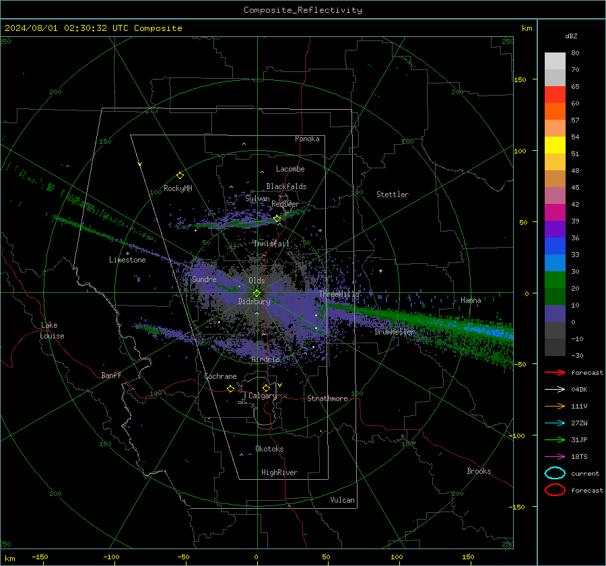Click the Sylvan label

coord(257,199)
